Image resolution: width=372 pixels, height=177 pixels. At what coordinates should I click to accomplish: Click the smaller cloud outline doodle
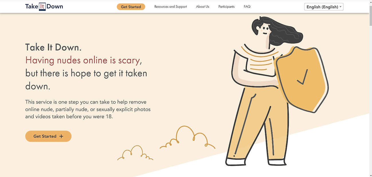pos(135,153)
